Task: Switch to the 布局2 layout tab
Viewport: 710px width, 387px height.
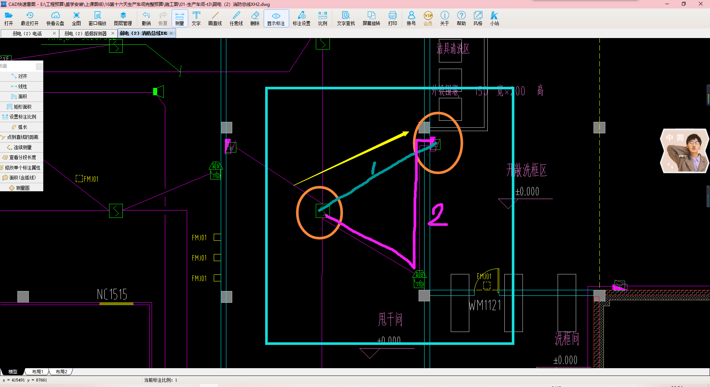Action: click(x=61, y=372)
